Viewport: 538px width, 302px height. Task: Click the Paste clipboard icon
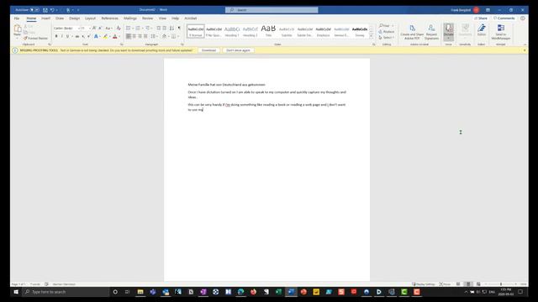click(17, 29)
